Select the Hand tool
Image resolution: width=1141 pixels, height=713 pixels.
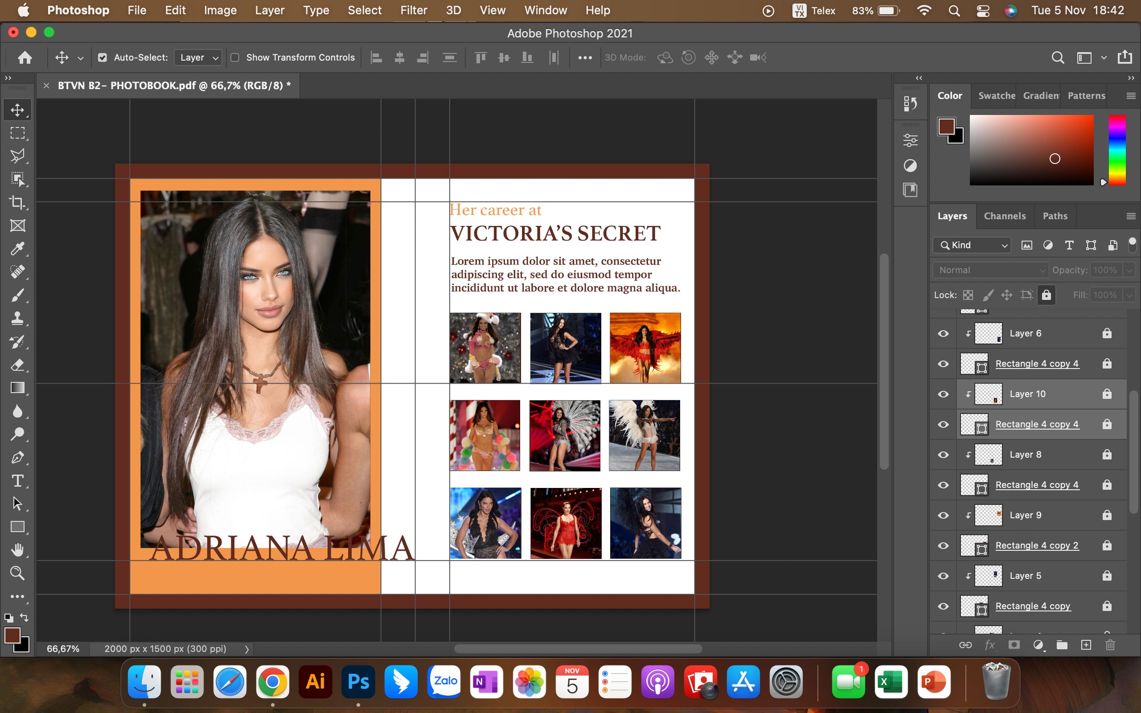pyautogui.click(x=17, y=550)
